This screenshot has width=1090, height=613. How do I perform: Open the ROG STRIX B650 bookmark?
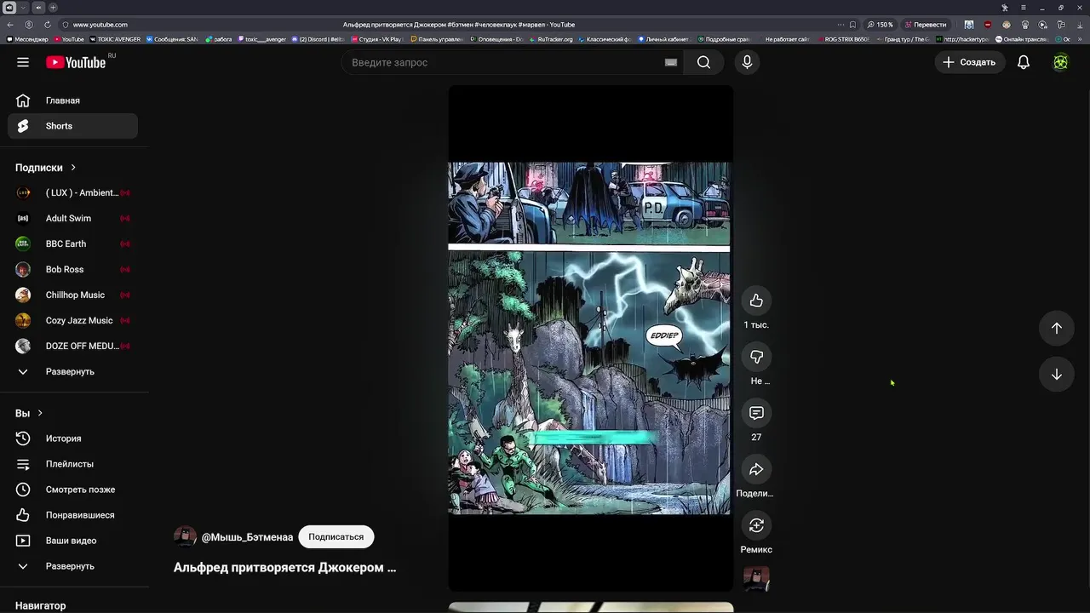tap(844, 39)
